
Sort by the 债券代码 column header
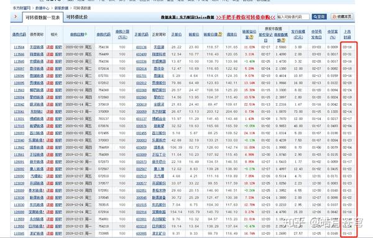19,34
